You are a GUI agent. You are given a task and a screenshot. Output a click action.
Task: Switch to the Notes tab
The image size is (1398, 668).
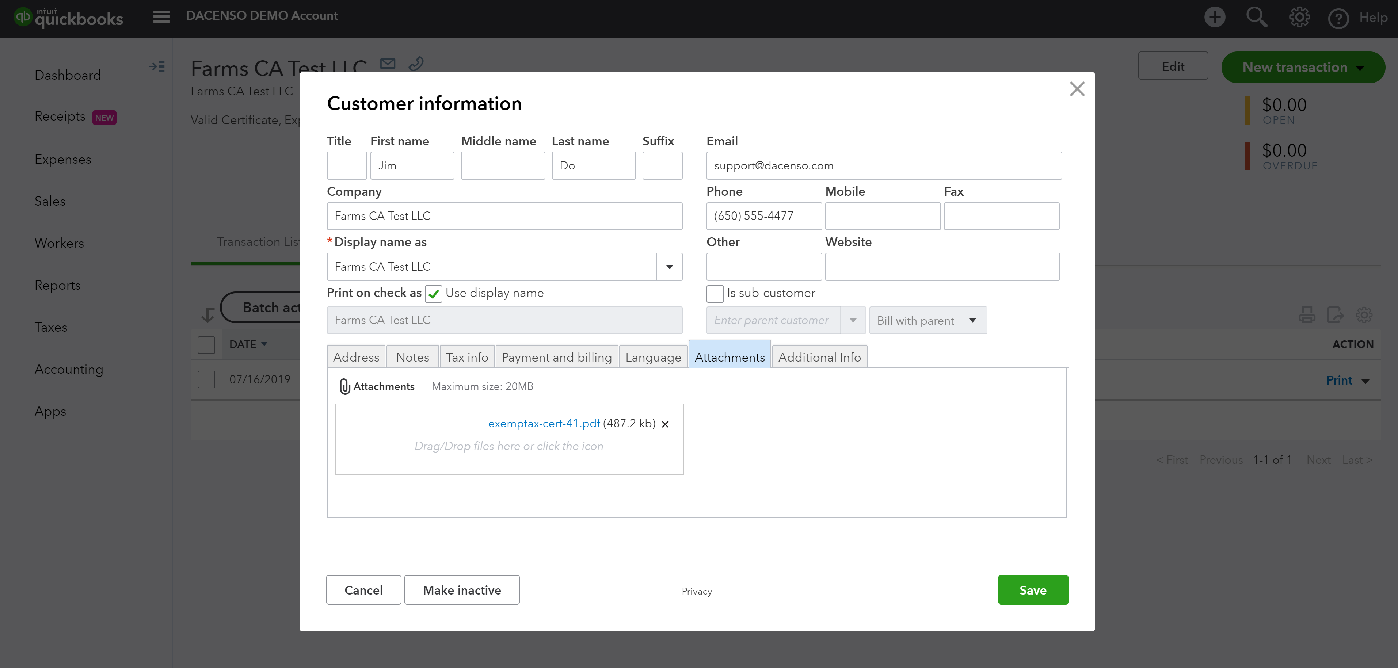pos(412,357)
